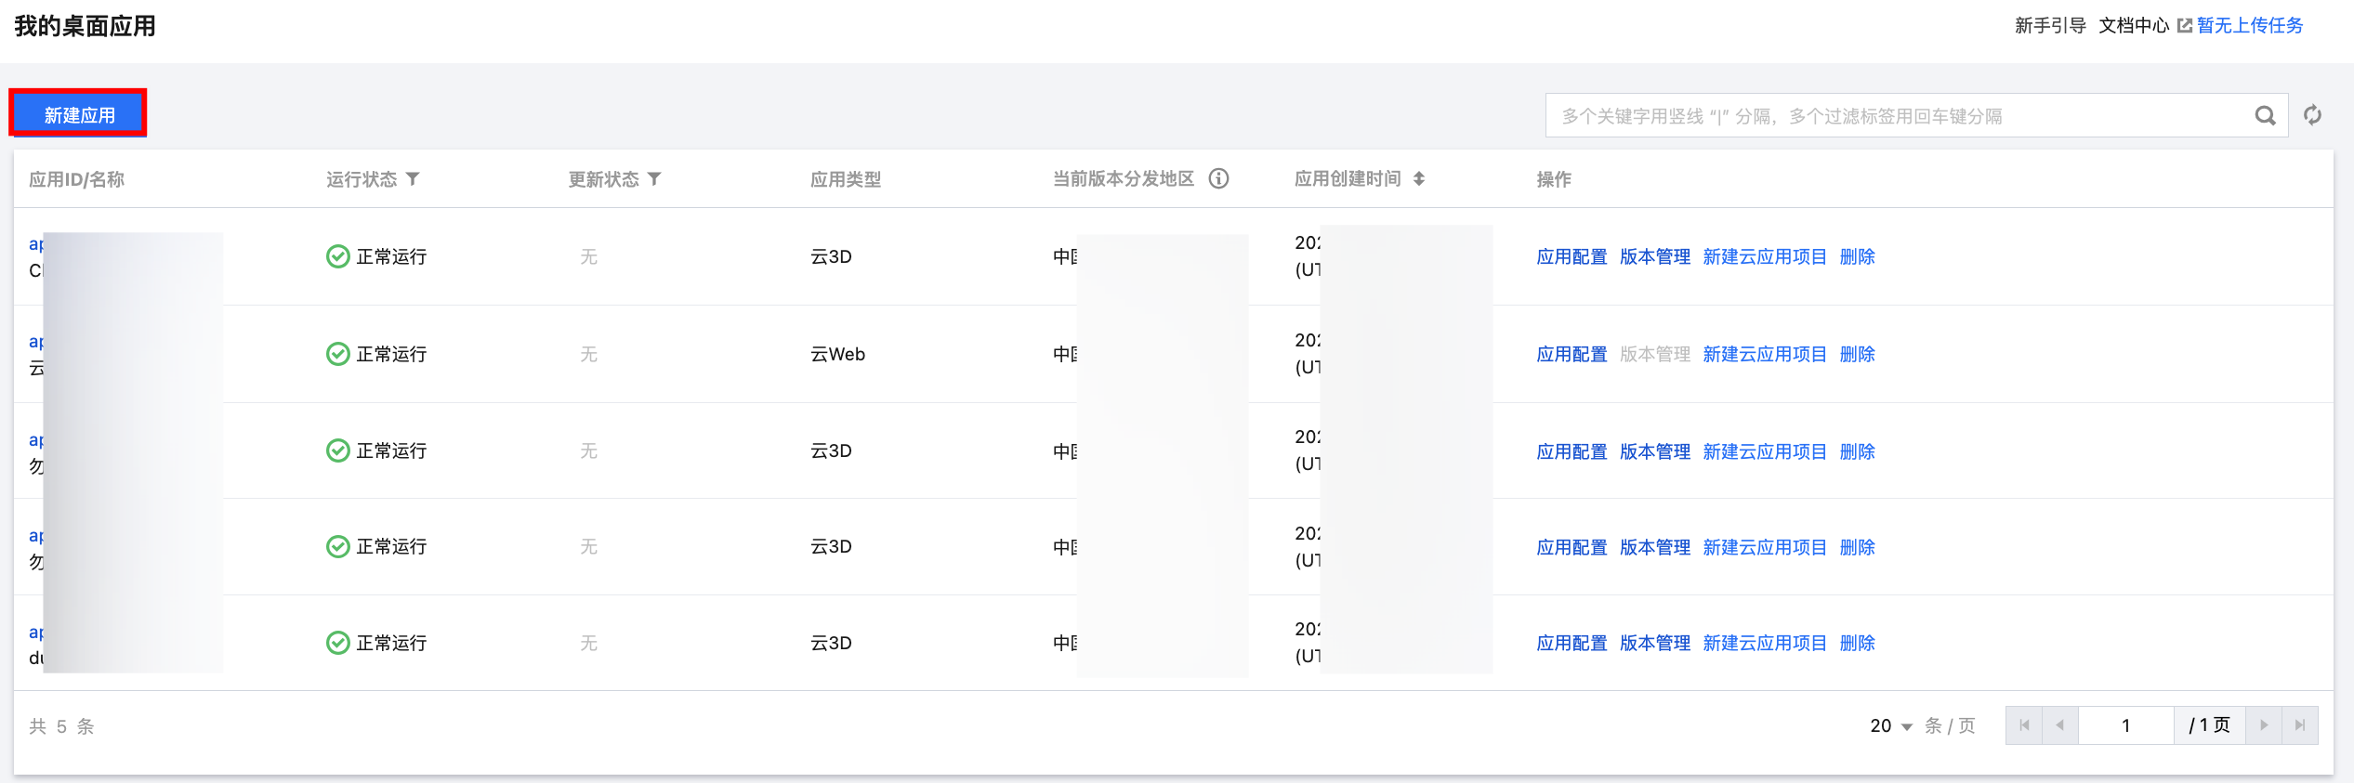Click 删除 in the last row

coord(1857,643)
